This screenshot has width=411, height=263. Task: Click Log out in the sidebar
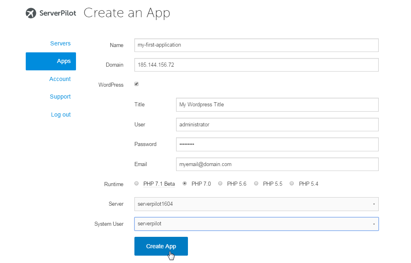61,115
